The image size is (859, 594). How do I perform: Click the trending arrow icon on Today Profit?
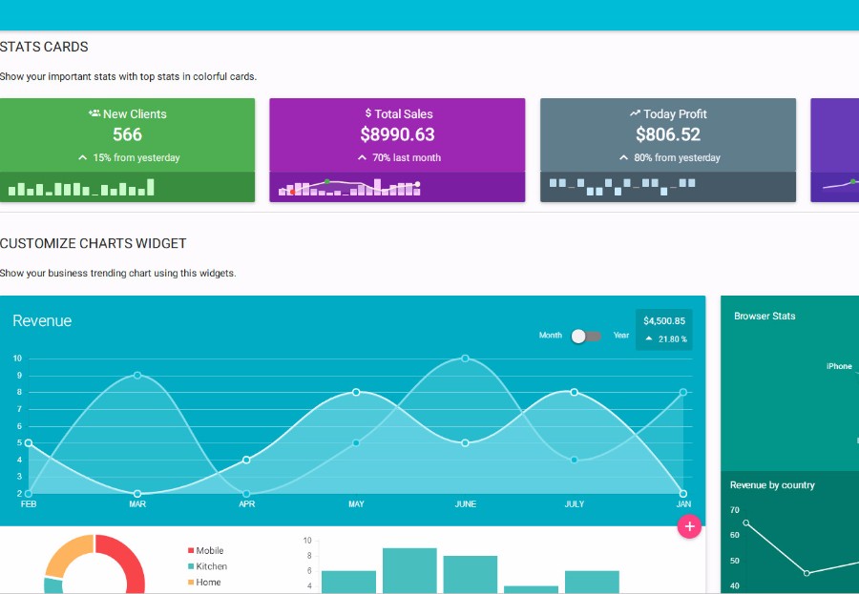pos(635,113)
